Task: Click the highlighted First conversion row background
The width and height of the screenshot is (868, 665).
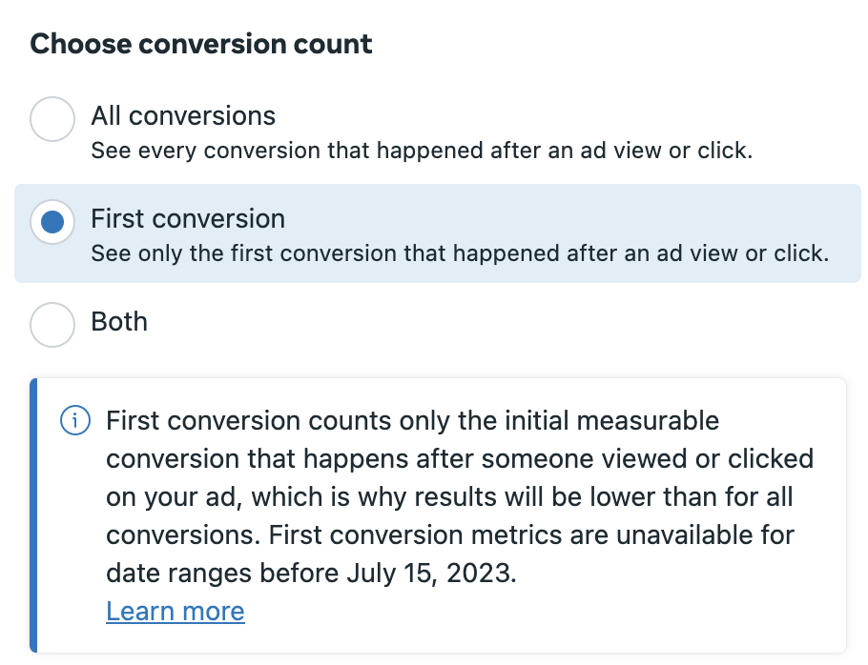Action: [437, 233]
